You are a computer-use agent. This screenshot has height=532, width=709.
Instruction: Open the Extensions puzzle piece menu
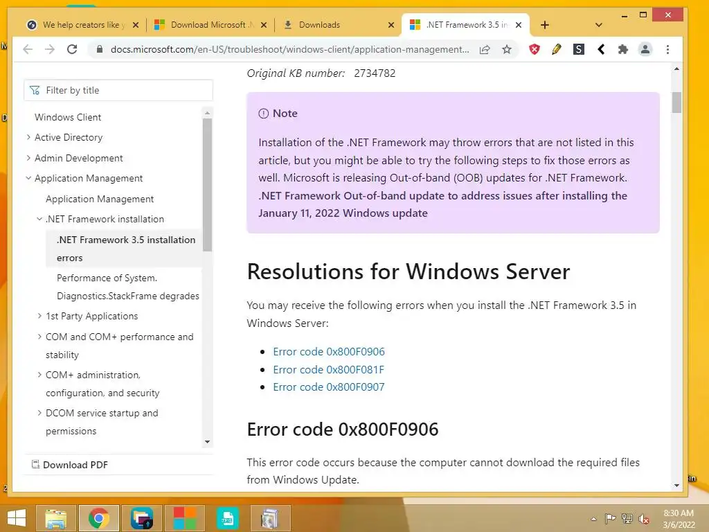tap(623, 49)
